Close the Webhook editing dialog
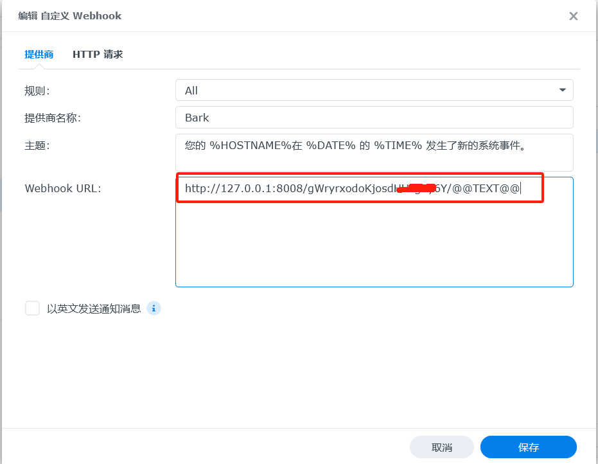The height and width of the screenshot is (464, 598). [573, 16]
